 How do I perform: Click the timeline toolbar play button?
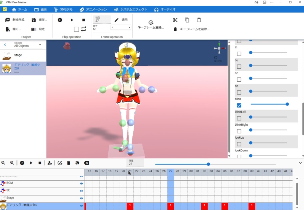click(31, 163)
